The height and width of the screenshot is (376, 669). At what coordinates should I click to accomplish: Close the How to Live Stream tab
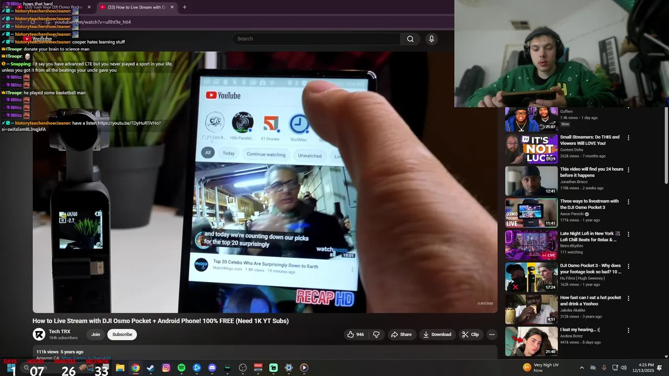tap(172, 7)
